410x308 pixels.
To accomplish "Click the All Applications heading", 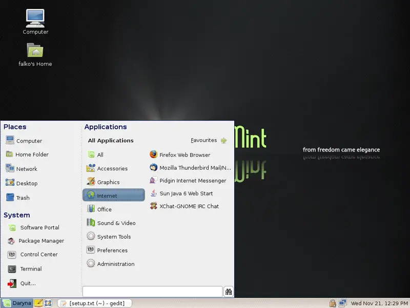I will 111,141.
